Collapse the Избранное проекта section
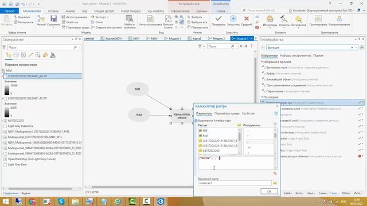Viewport: 367px width, 206px height. (x=262, y=62)
